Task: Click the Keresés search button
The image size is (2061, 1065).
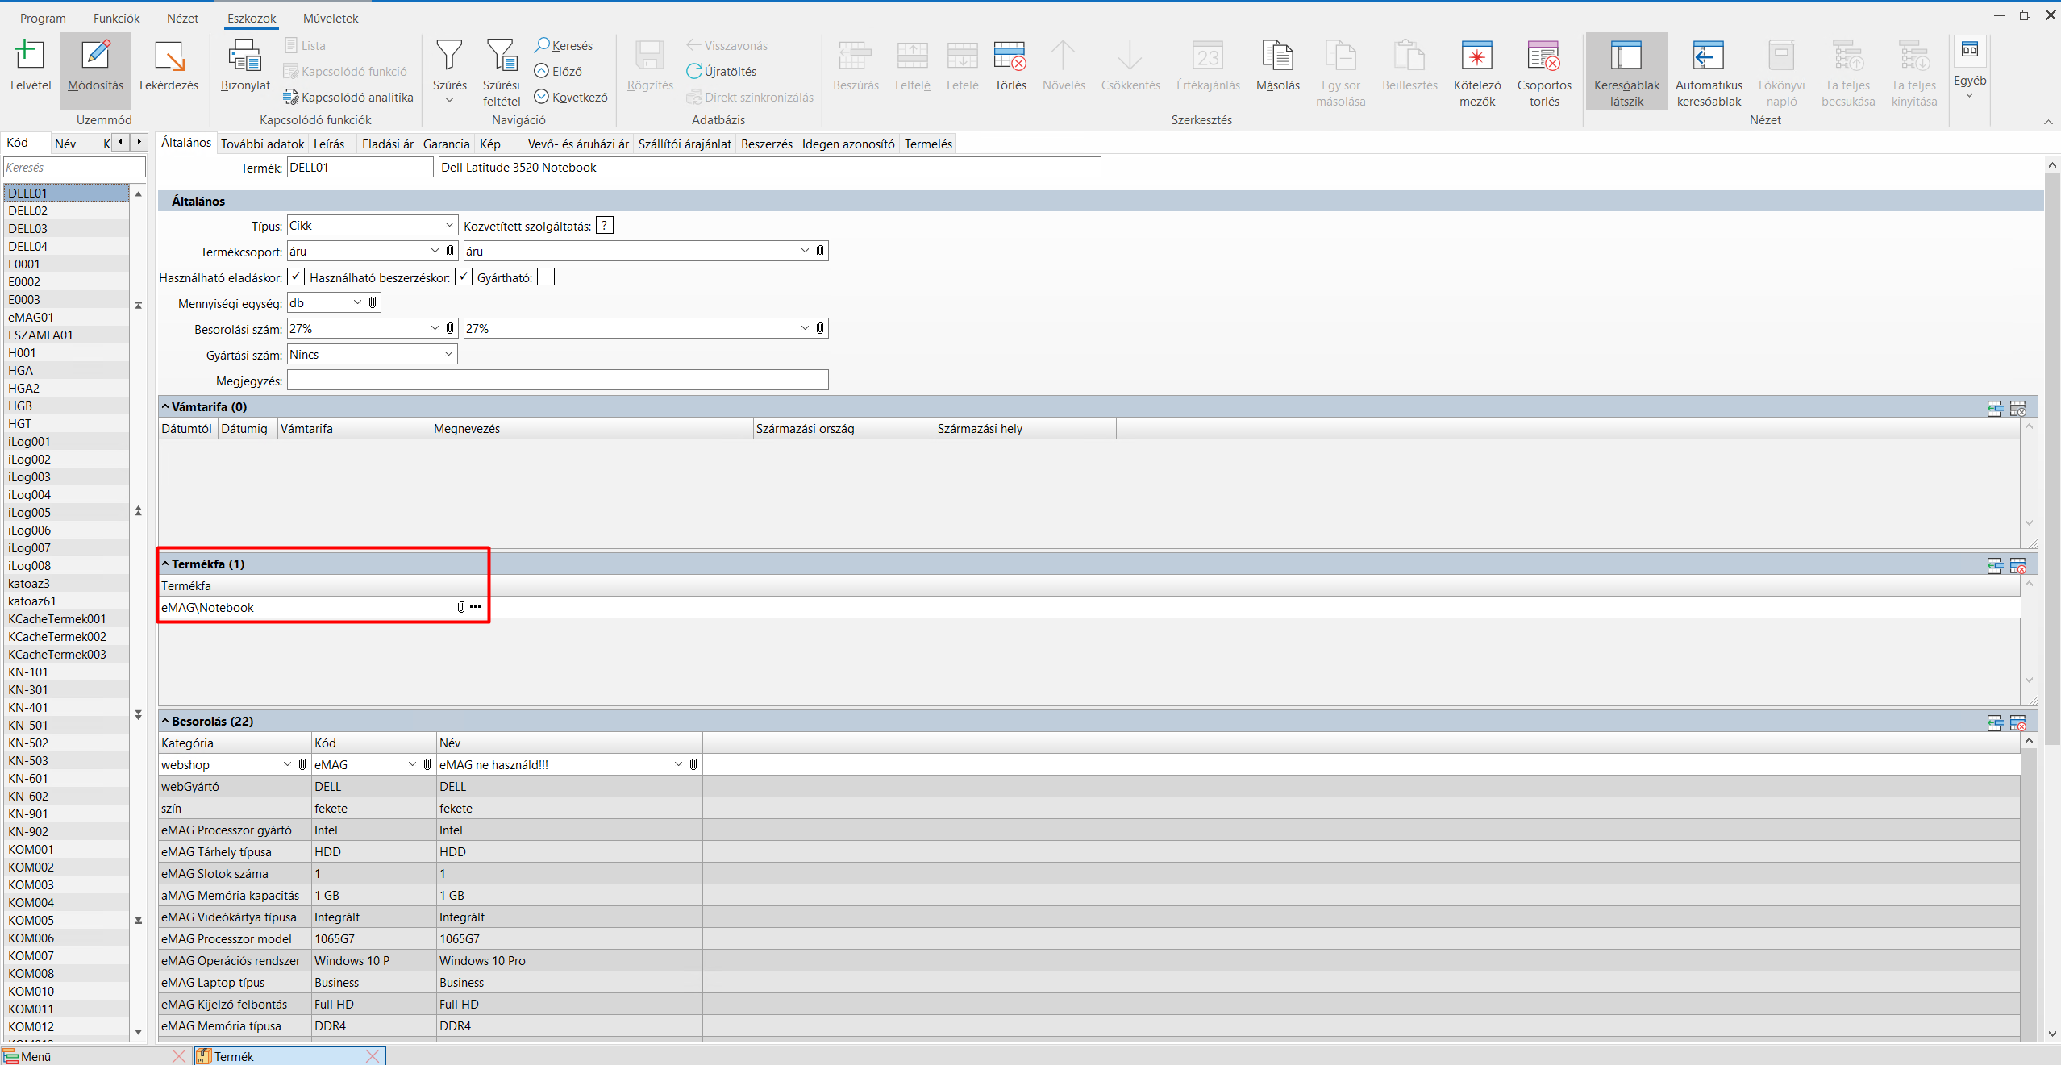Action: click(x=564, y=46)
